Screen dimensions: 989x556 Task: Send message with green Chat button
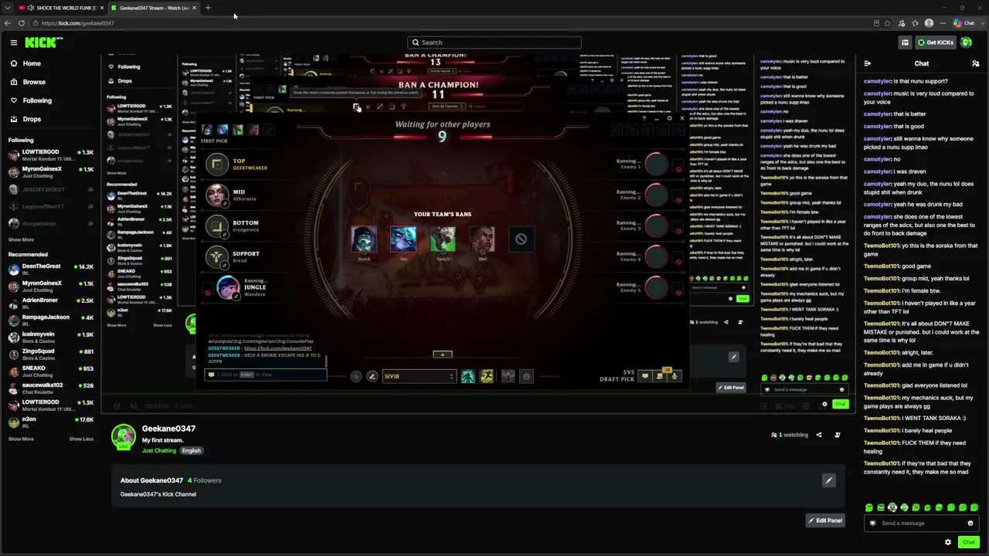tap(969, 542)
